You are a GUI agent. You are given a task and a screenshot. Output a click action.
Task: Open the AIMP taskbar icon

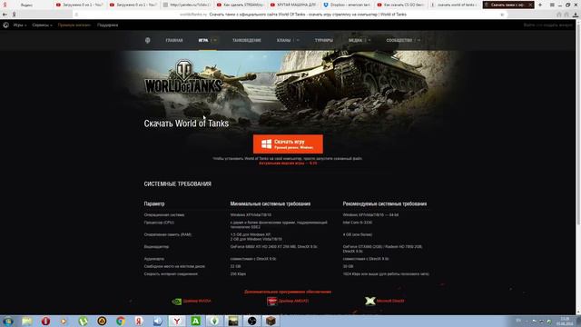pos(102,321)
